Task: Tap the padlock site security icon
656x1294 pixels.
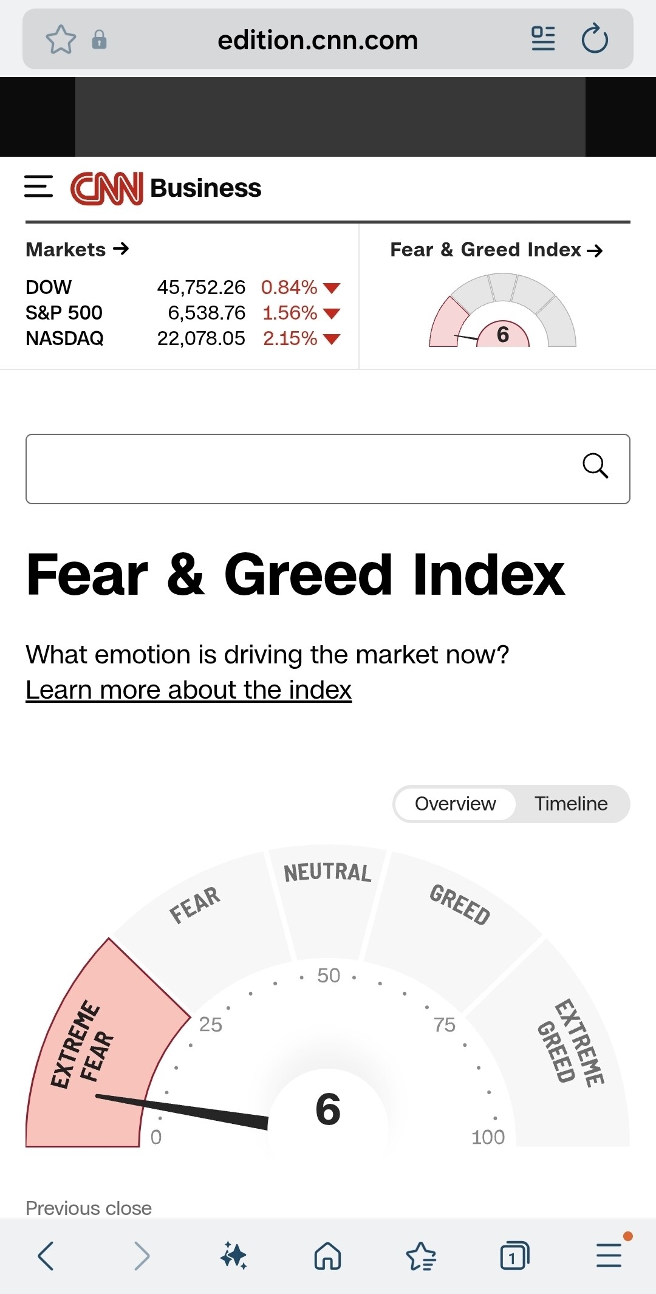Action: coord(99,40)
